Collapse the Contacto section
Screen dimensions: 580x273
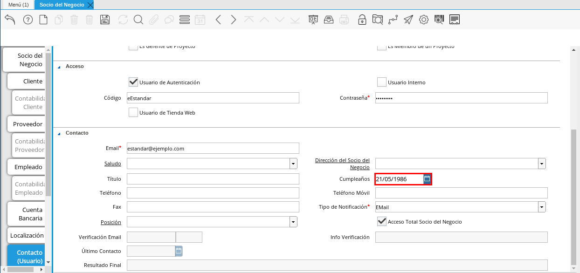[59, 133]
